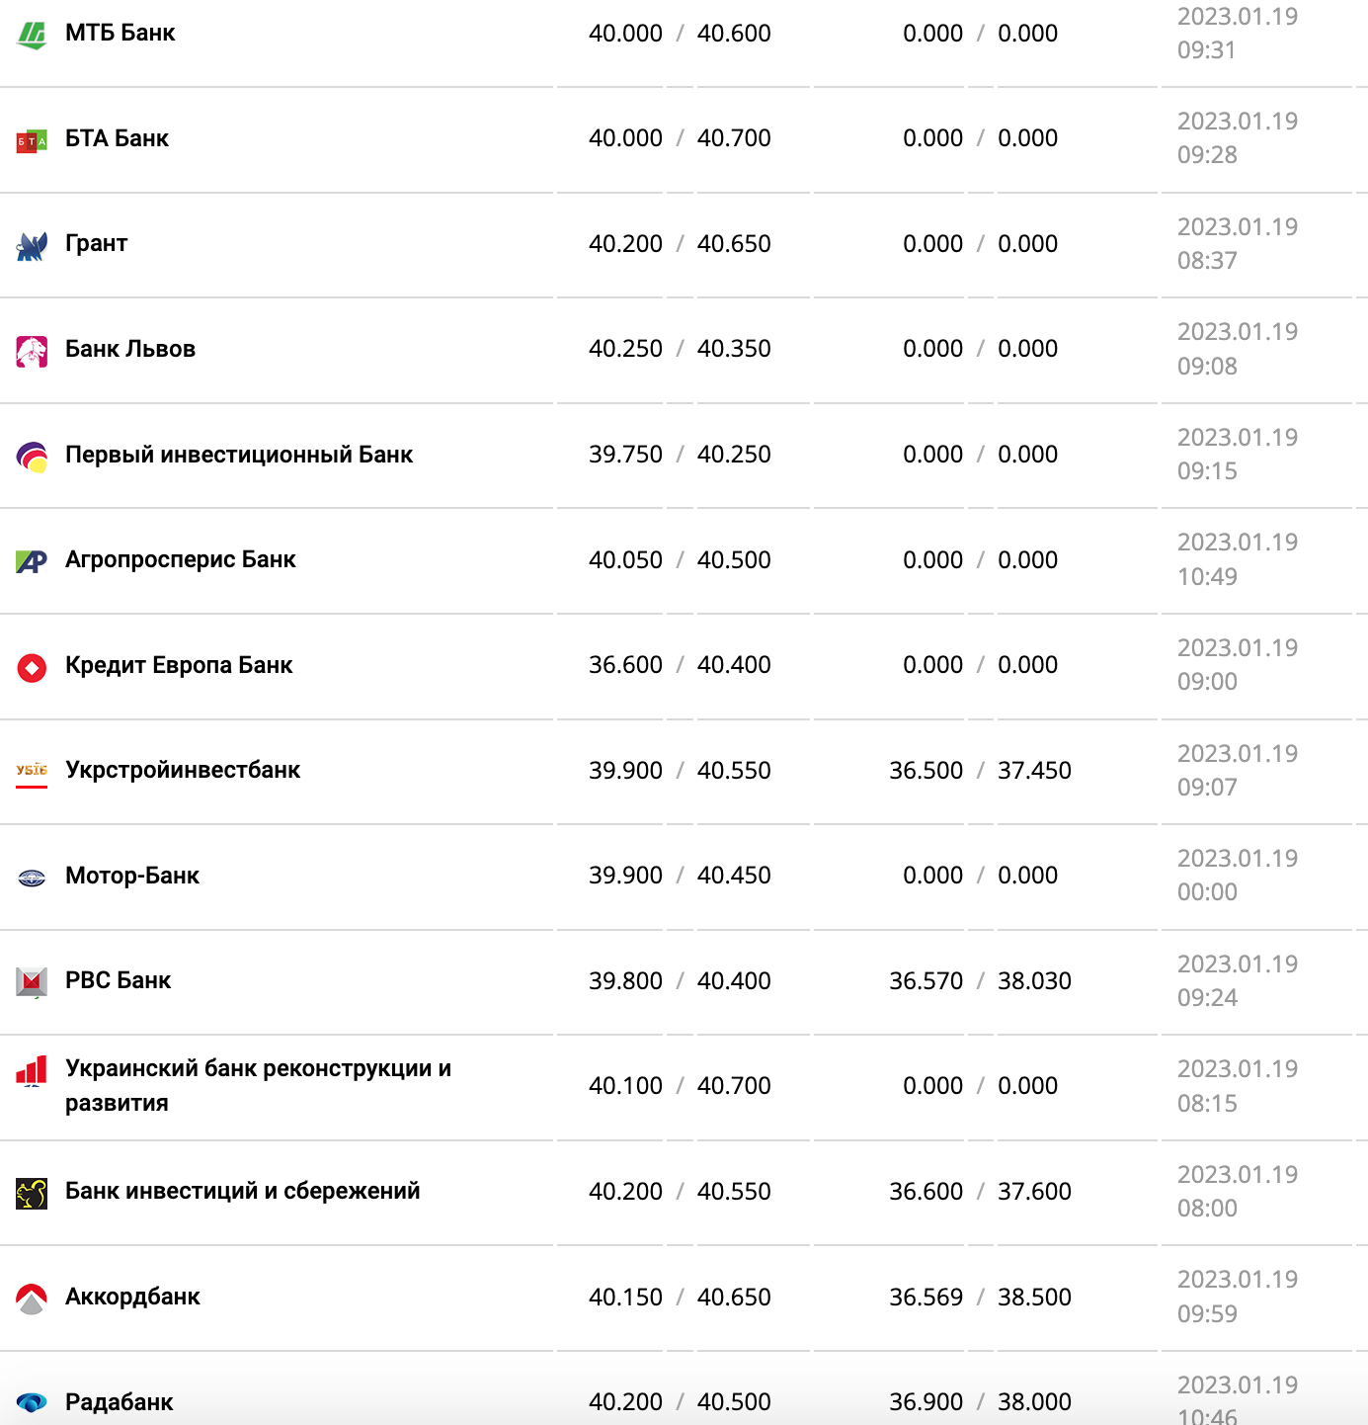
Task: Click the Аккордбанк logo icon
Action: coord(32,1299)
